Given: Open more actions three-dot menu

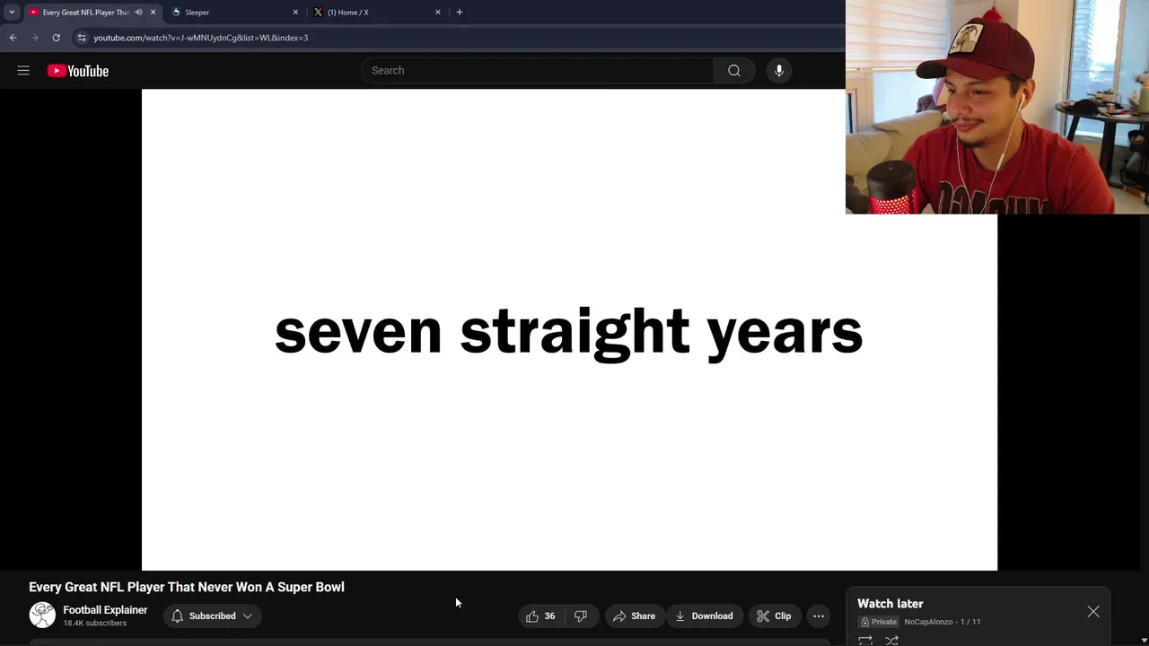Looking at the screenshot, I should tap(819, 616).
